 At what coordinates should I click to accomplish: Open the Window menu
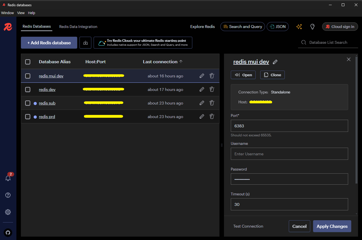pos(7,13)
